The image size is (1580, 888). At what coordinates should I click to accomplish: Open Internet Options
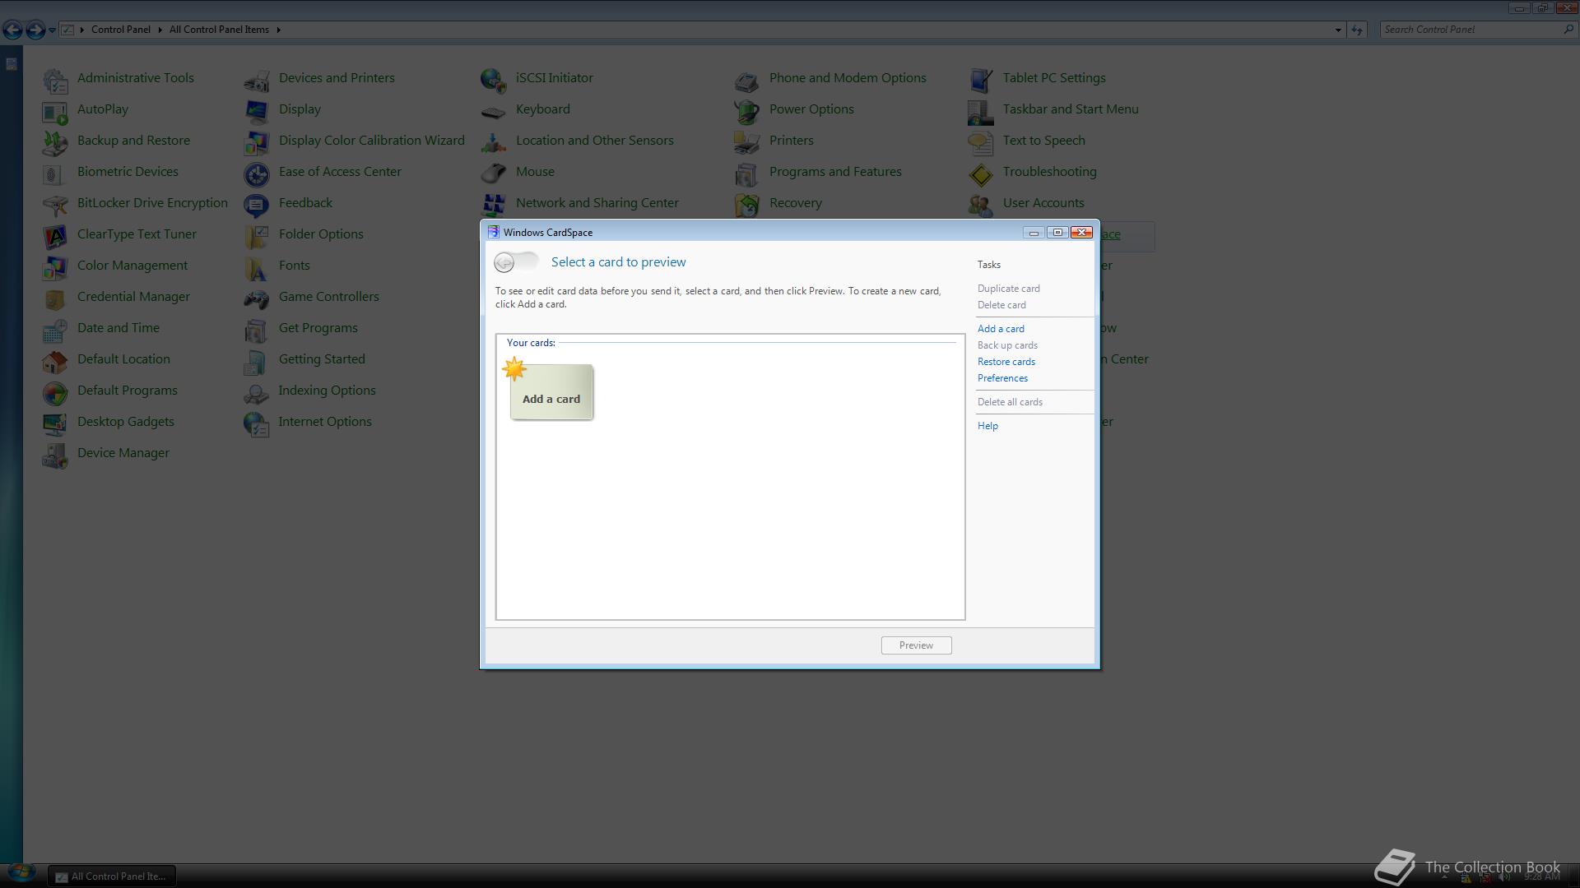pos(324,422)
